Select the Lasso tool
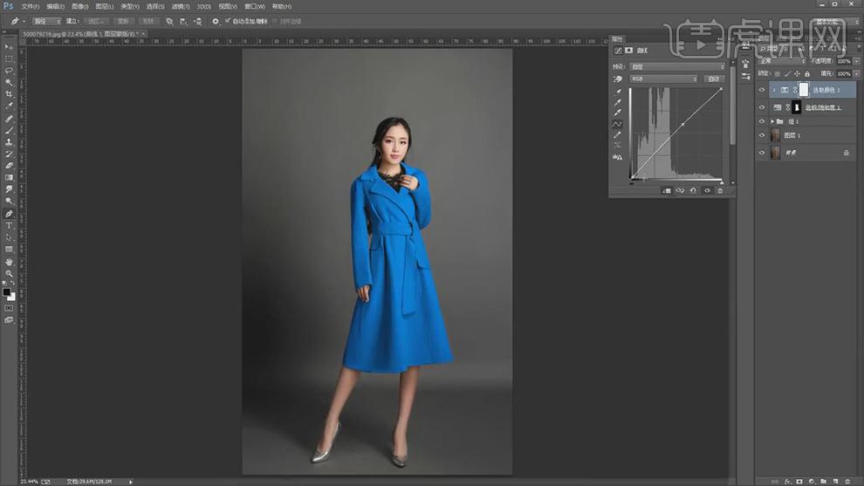 [9, 71]
